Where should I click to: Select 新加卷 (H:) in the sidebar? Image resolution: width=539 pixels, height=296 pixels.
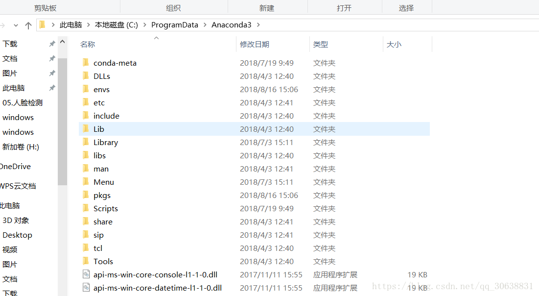[21, 147]
